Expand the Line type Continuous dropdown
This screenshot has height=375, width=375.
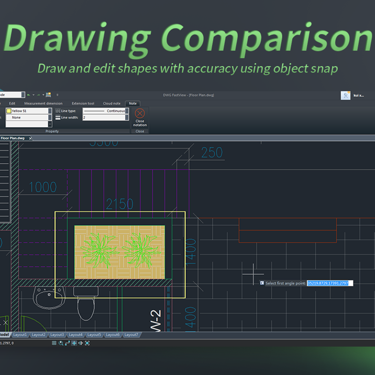[x=127, y=111]
